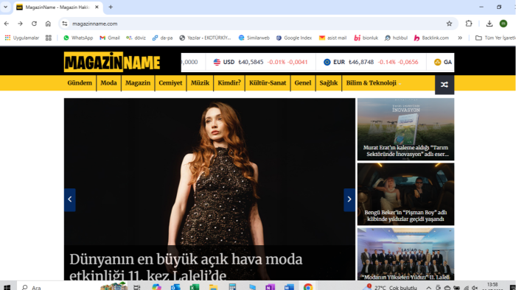Open the Laleli moda etkinliği headline
Viewport: 516px width, 290px height.
[x=186, y=267]
